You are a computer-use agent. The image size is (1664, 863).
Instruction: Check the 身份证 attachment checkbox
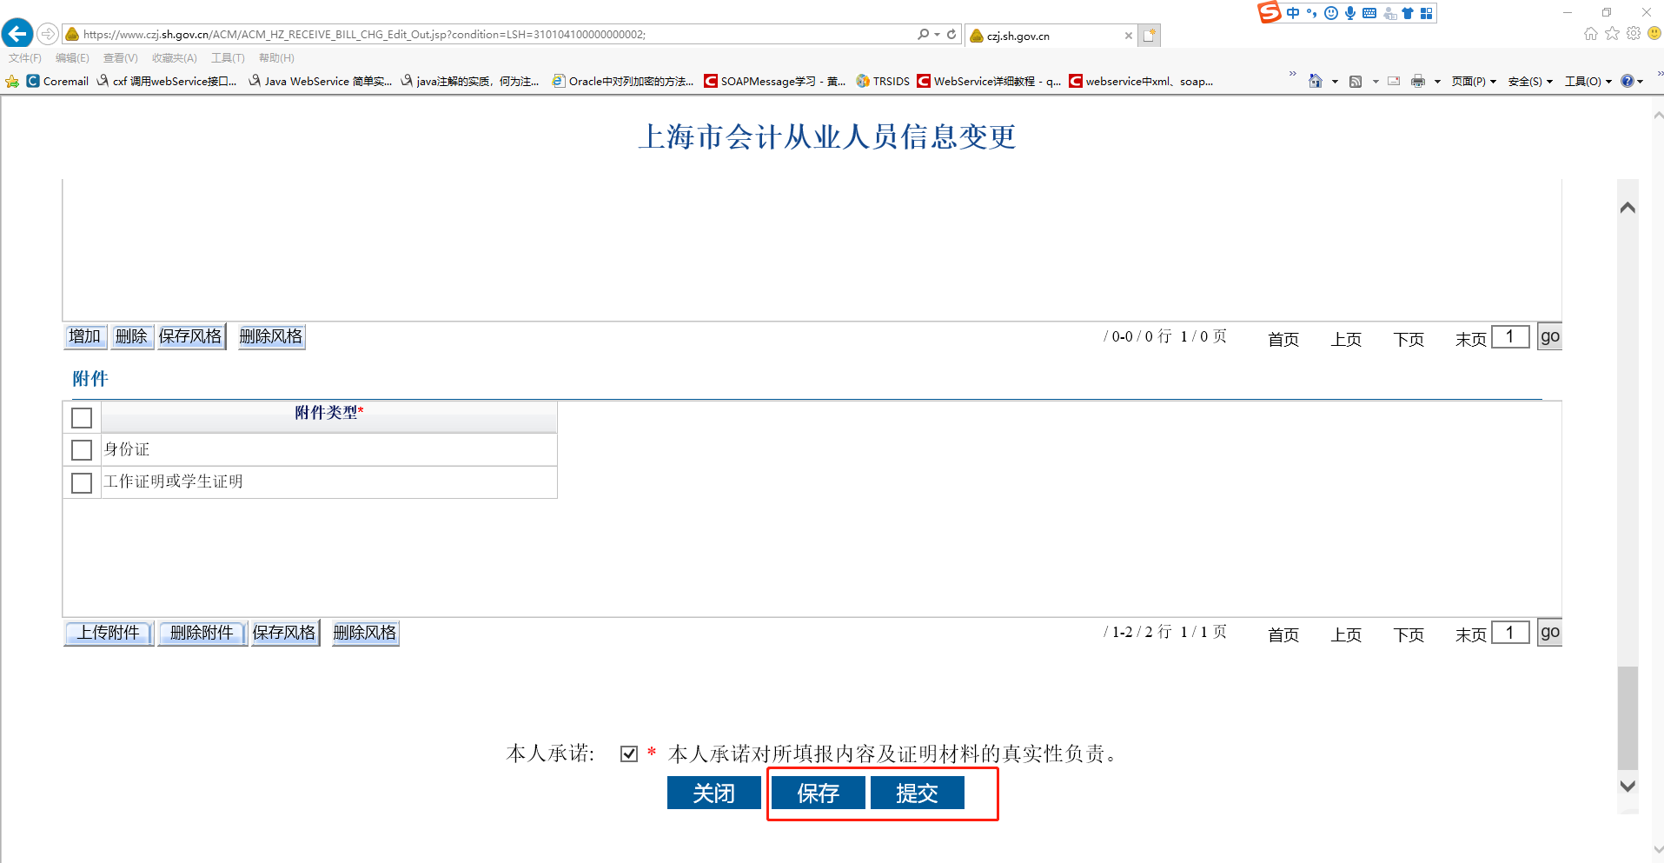tap(82, 450)
